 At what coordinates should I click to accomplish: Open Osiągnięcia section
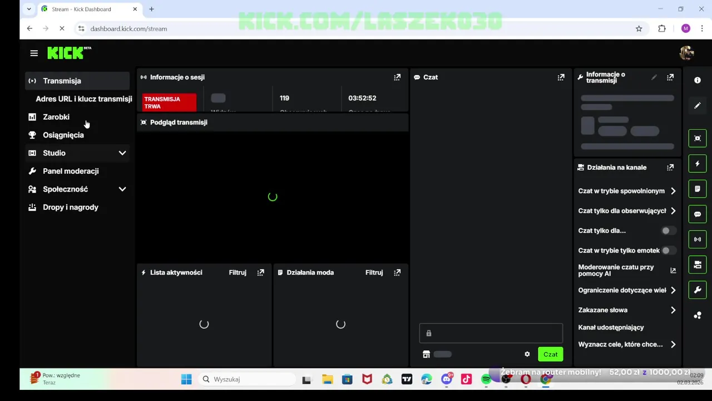(63, 135)
